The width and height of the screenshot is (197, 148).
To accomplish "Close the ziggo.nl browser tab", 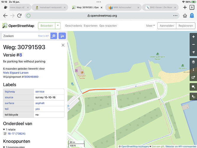I will [x=28, y=7].
